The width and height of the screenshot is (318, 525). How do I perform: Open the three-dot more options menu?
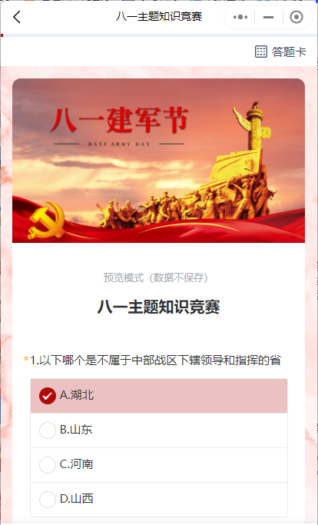pos(240,17)
